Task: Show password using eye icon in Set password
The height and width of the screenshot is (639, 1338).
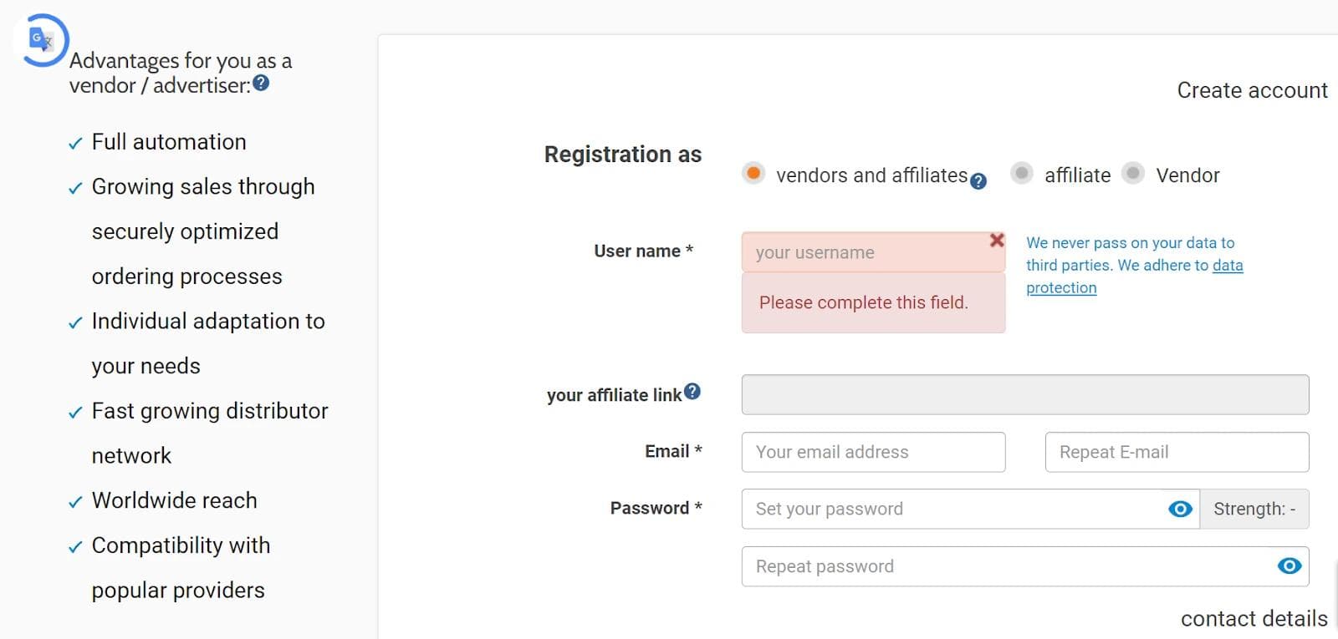Action: point(1180,509)
